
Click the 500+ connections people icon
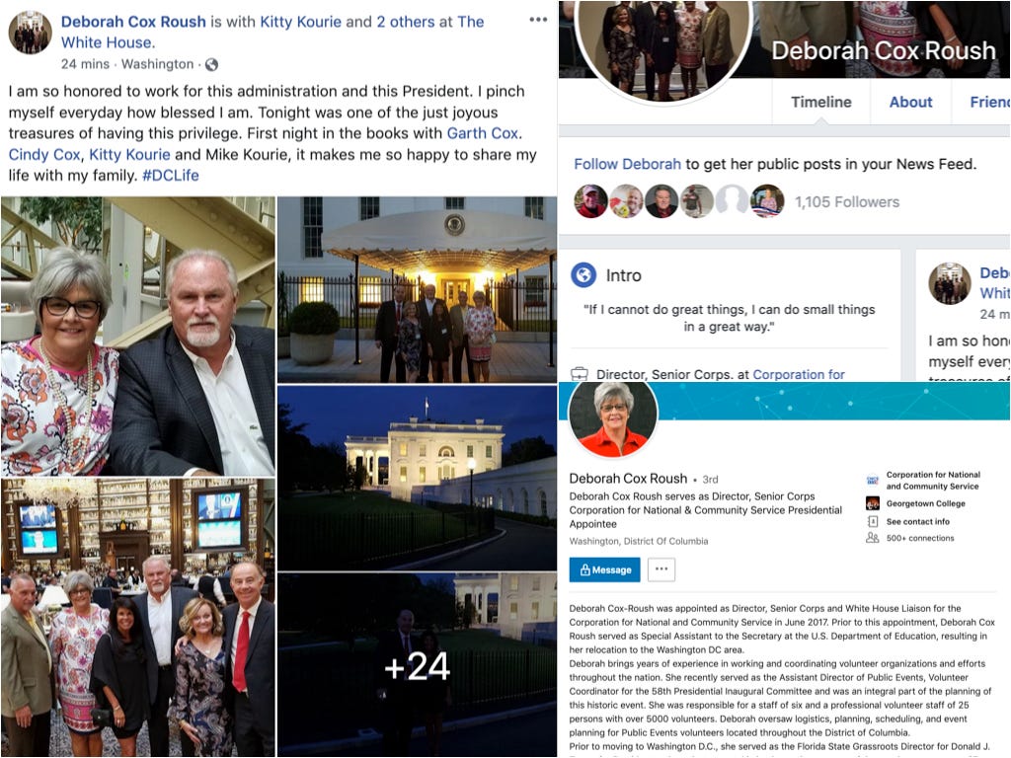click(873, 538)
